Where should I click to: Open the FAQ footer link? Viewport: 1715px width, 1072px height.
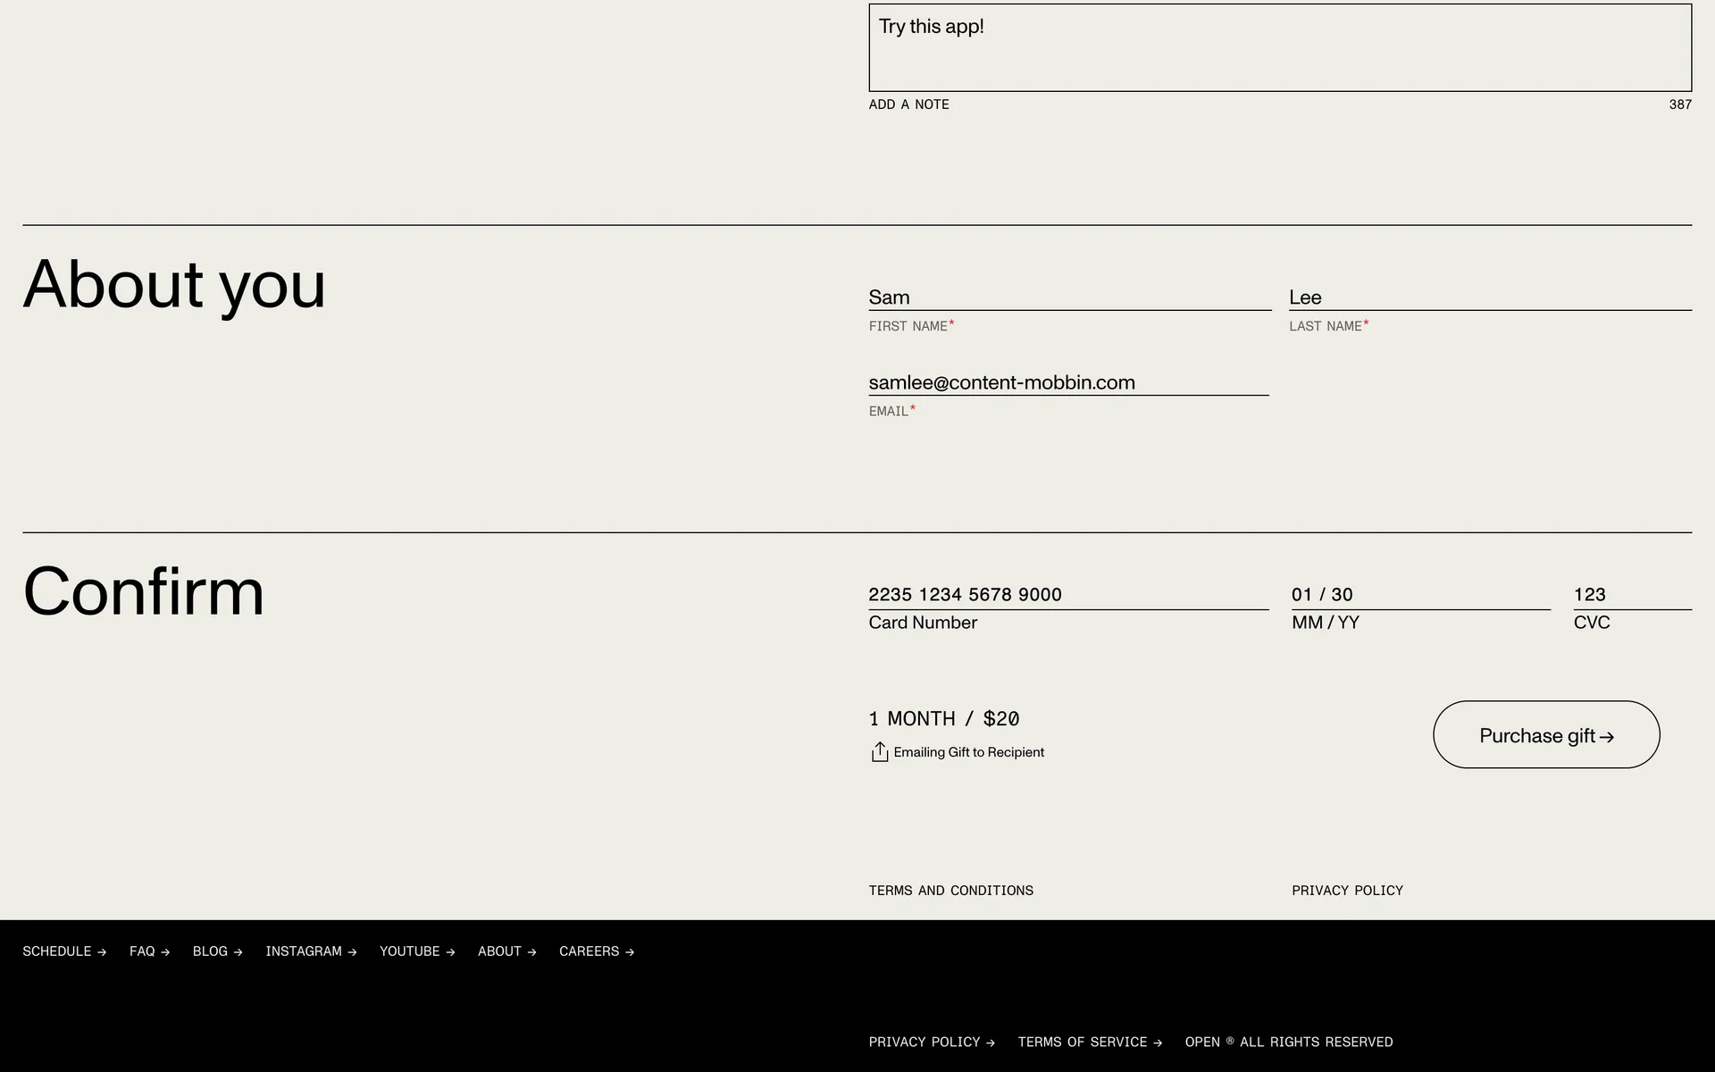click(x=149, y=951)
